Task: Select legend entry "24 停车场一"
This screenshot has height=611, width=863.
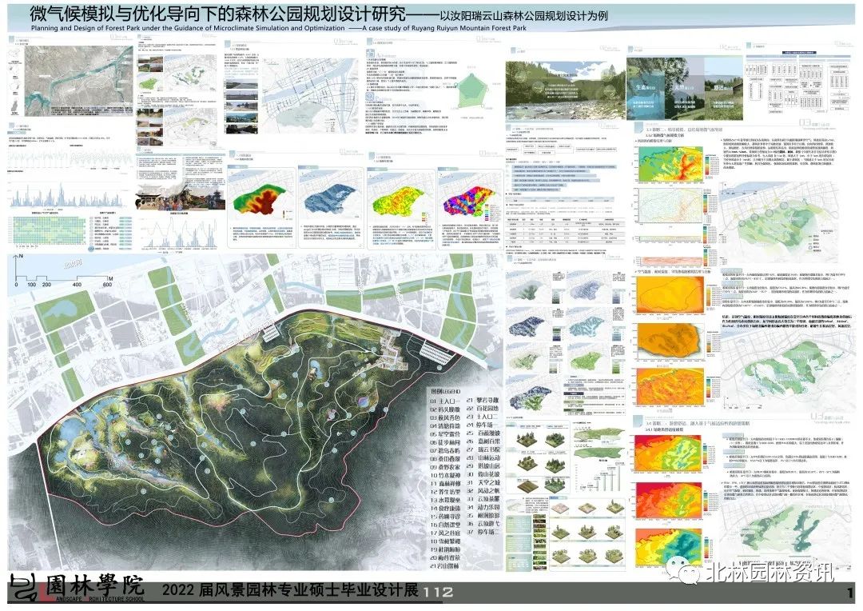Action: coord(483,425)
